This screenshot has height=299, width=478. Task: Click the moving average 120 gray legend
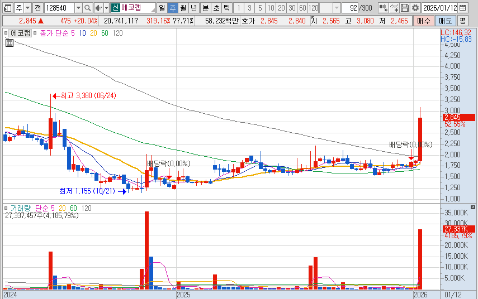117,33
